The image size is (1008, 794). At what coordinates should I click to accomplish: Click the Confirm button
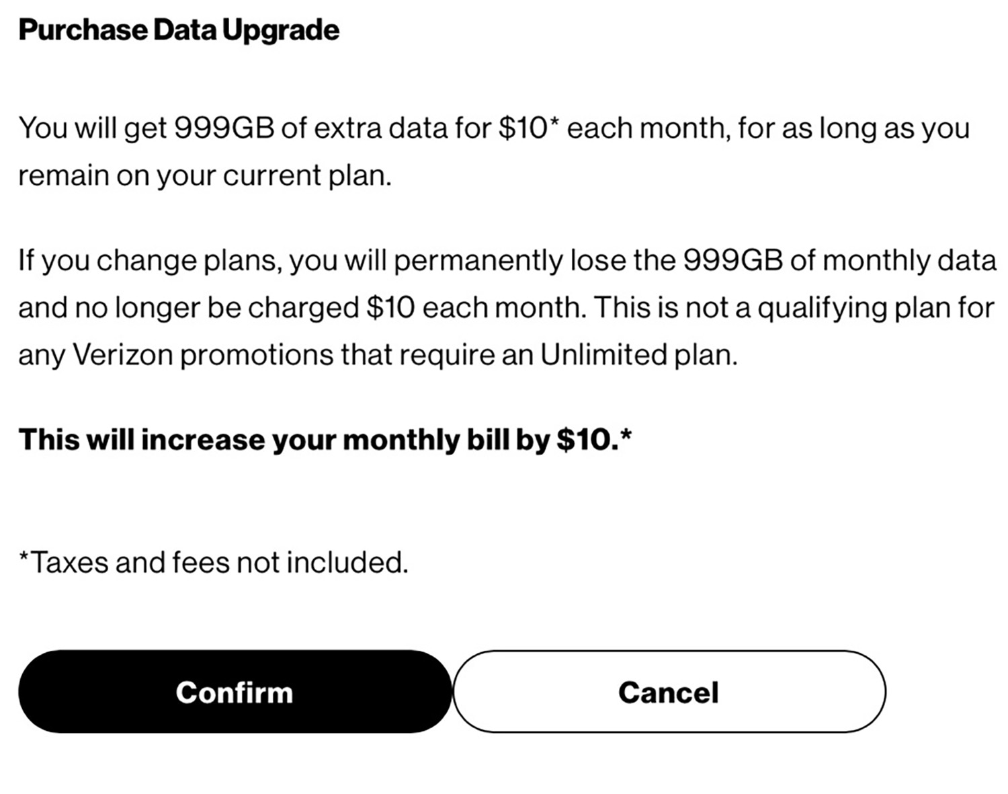pos(235,692)
